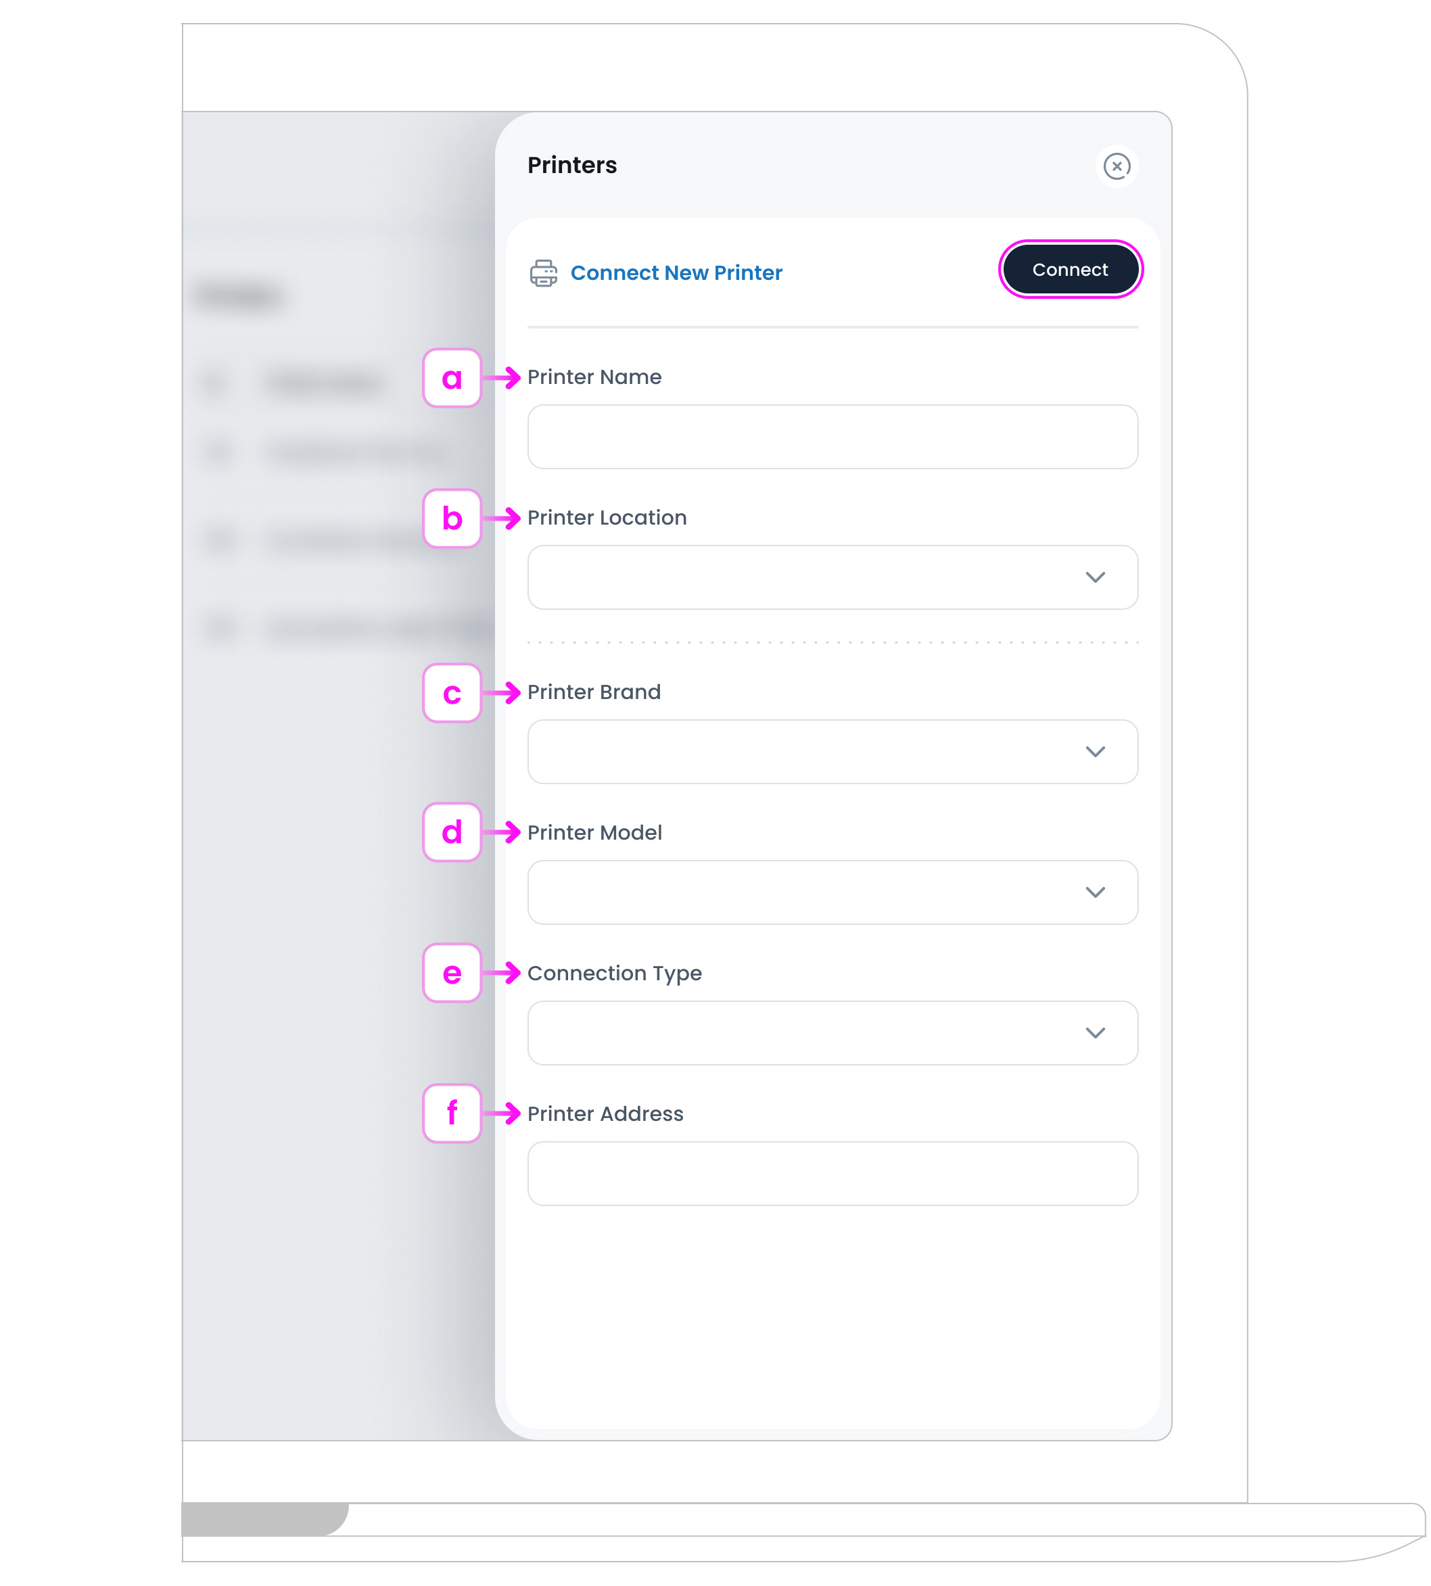Expand the Printer Brand dropdown
The image size is (1431, 1586).
click(832, 752)
